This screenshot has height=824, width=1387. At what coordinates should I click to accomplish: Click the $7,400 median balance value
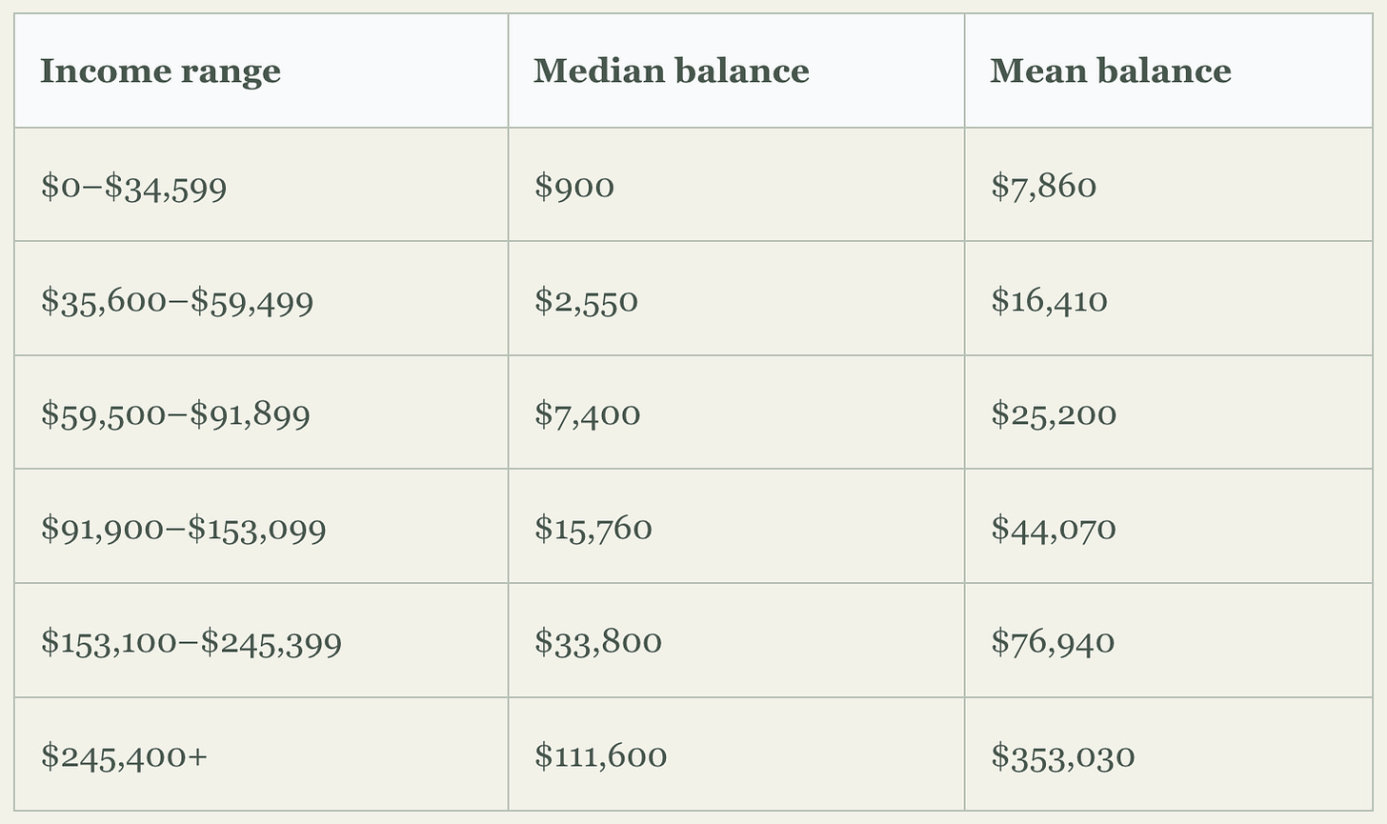(587, 414)
